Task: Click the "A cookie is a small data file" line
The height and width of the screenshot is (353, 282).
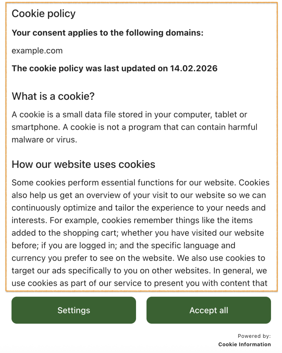Action: point(129,114)
